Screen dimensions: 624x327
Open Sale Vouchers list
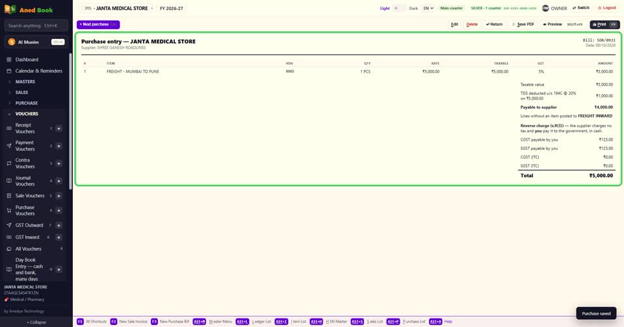pyautogui.click(x=30, y=195)
